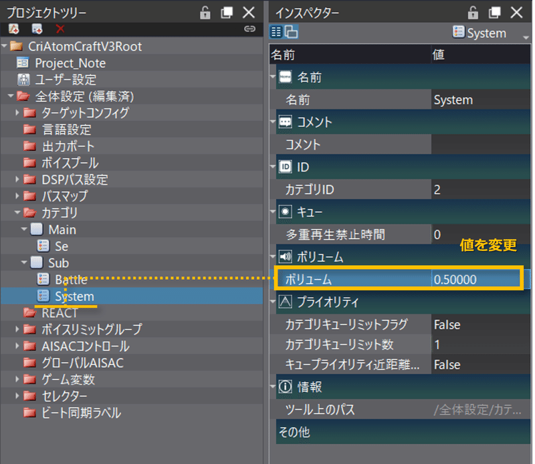Expand the ボイスリミットグループ folder

tap(17, 329)
